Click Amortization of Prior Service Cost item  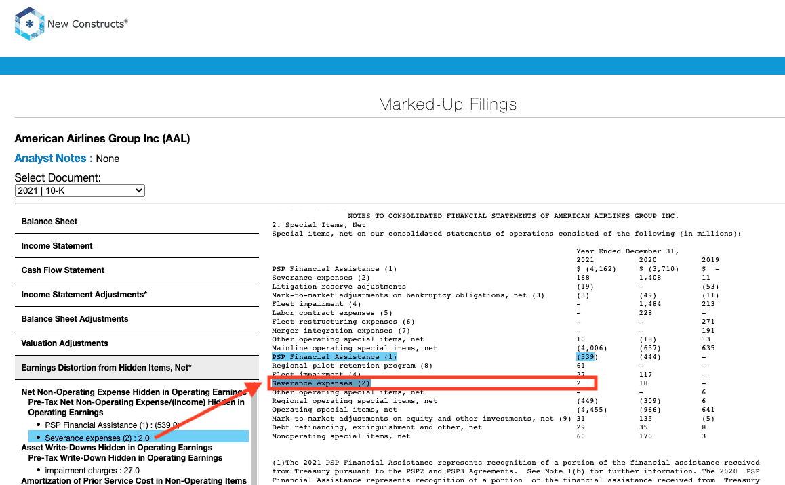click(x=134, y=480)
